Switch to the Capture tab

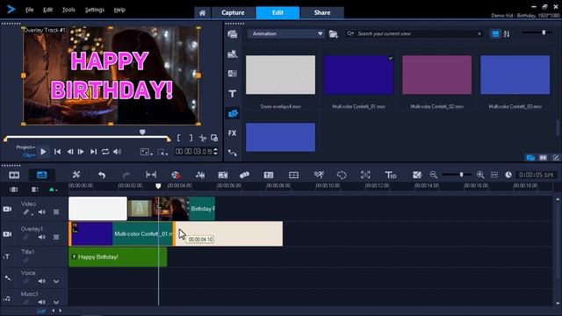point(233,12)
